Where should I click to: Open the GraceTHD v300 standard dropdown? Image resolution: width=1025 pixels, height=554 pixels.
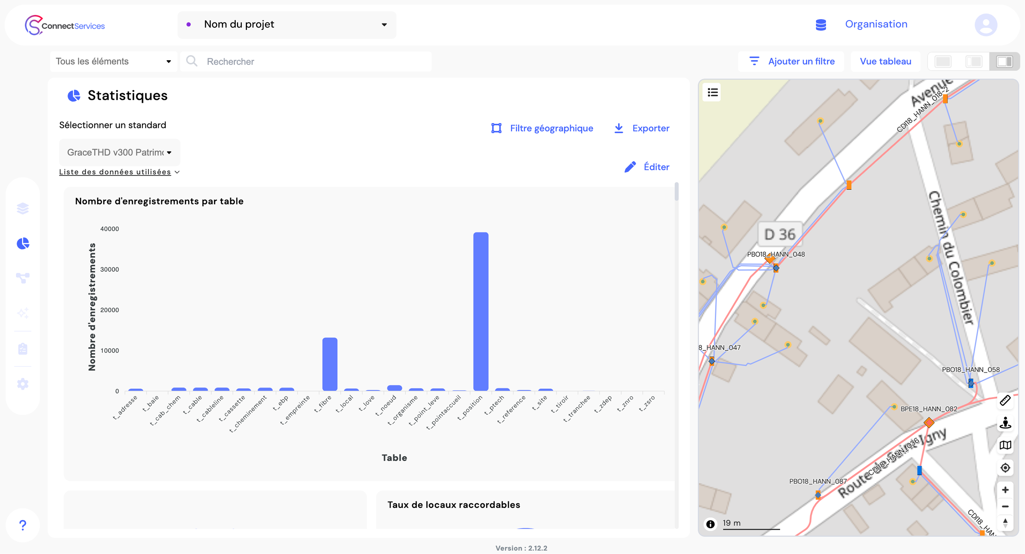(119, 153)
